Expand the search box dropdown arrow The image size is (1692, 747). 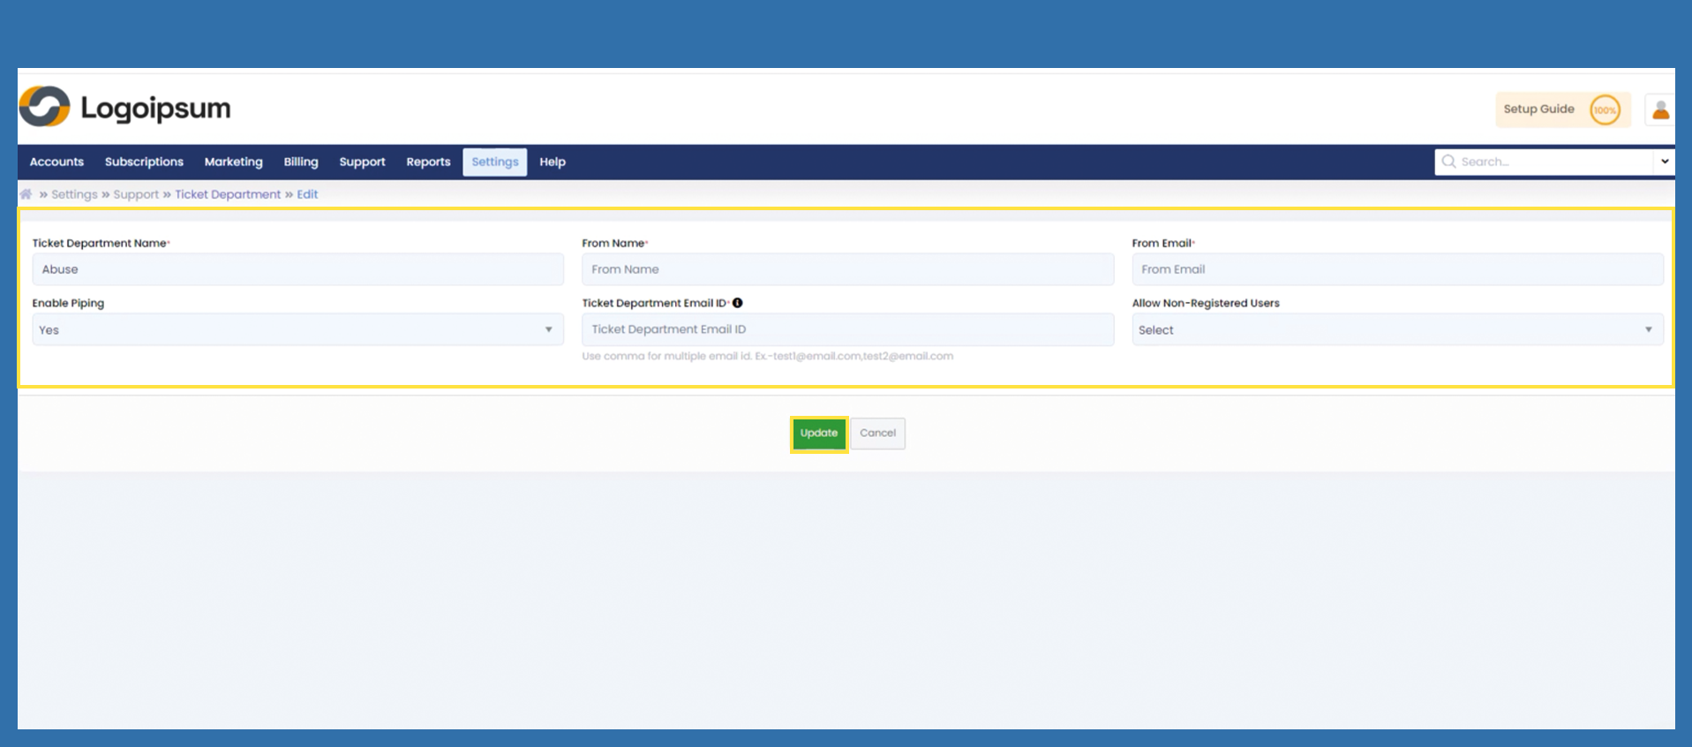coord(1665,162)
